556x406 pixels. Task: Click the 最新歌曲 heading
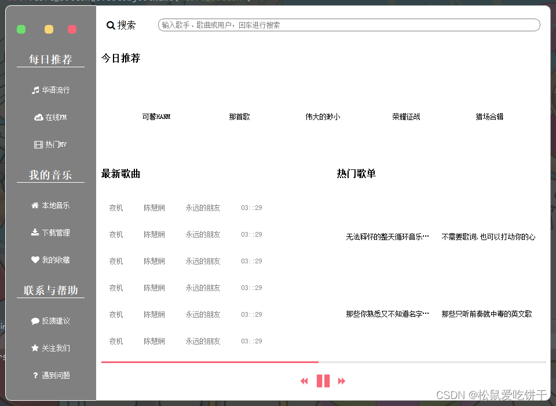(120, 173)
